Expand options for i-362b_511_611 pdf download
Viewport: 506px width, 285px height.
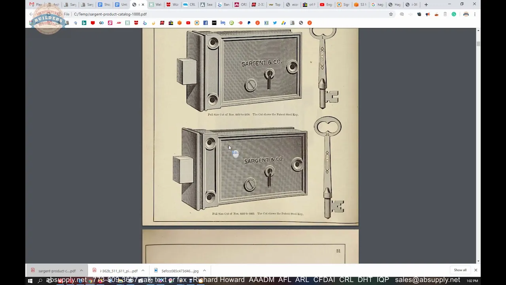(x=143, y=271)
